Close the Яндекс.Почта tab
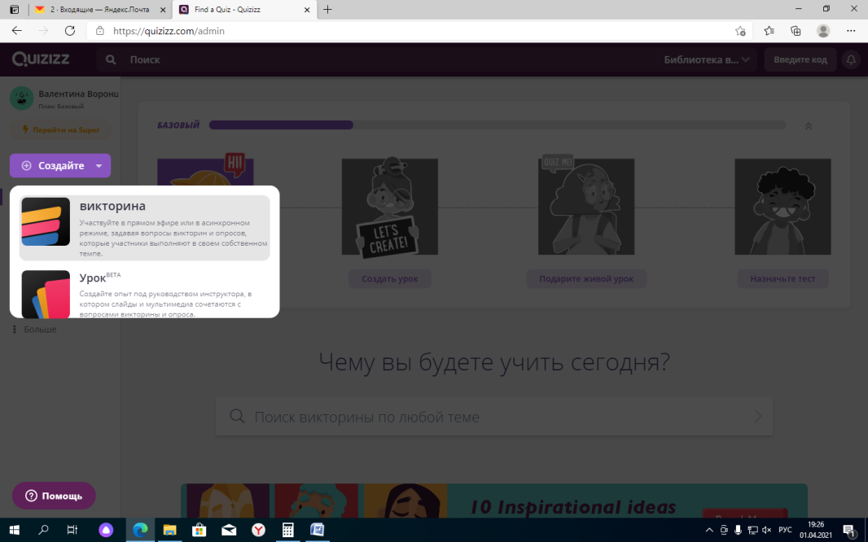 pyautogui.click(x=163, y=10)
